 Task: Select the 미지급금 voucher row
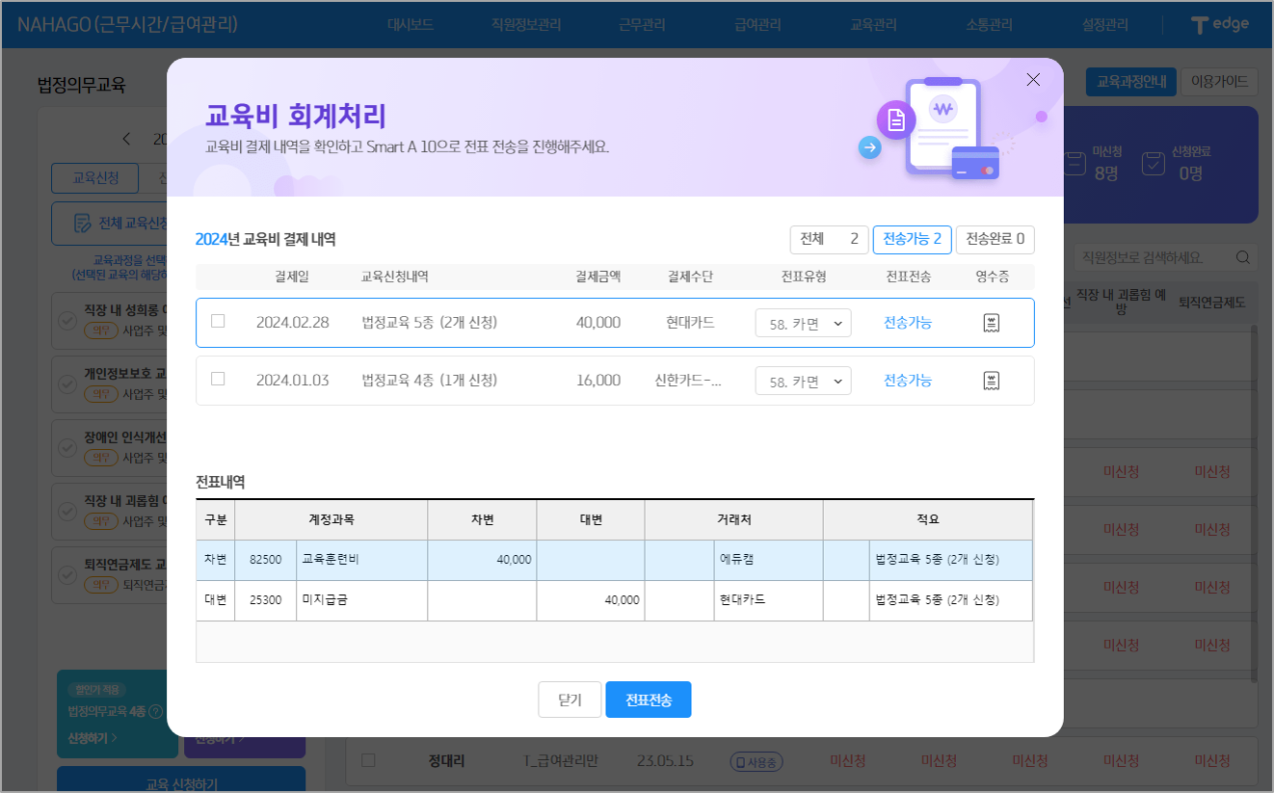click(613, 600)
